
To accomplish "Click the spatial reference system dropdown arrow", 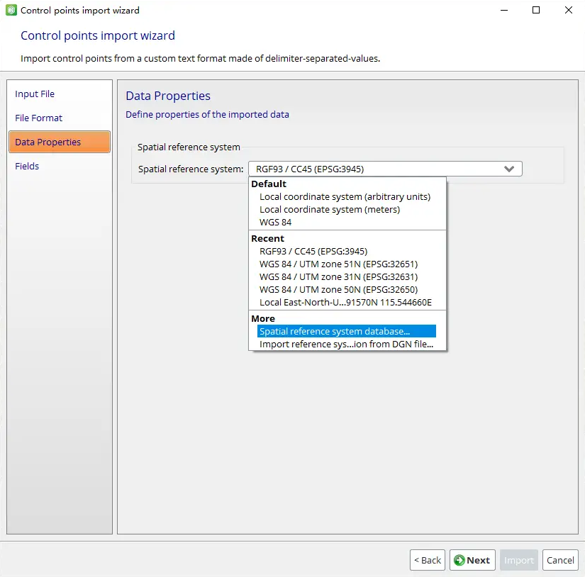I will point(509,169).
